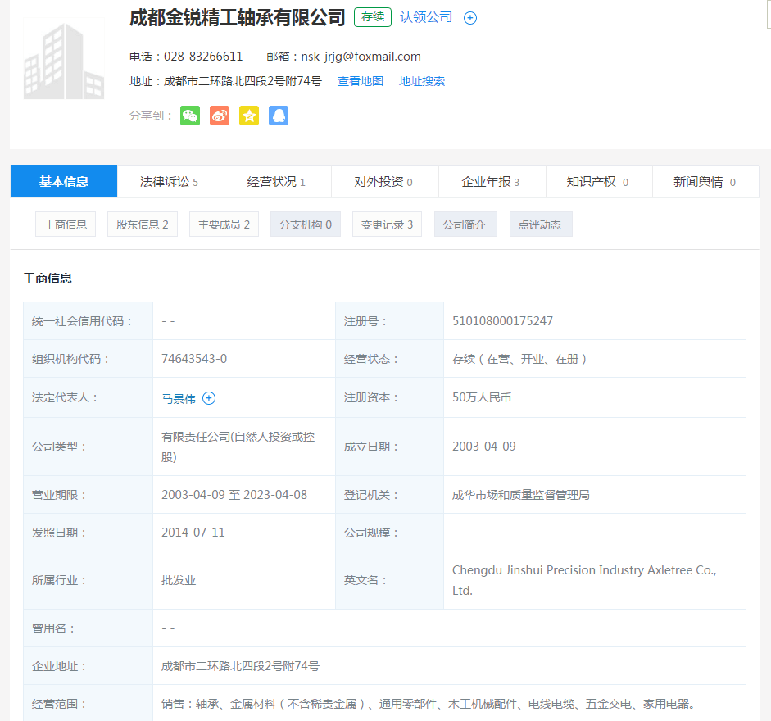Select the 知识产权 tab
Viewport: 771px width, 721px height.
(x=598, y=182)
